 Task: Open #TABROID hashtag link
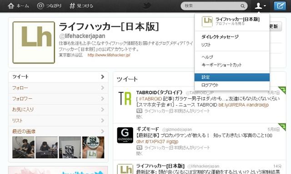pyautogui.click(x=151, y=99)
